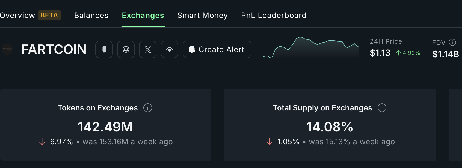The image size is (462, 168).
Task: Click the 24H price sparkline chart
Action: [311, 48]
